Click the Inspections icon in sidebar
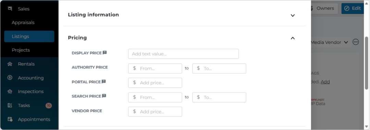Image resolution: width=370 pixels, height=130 pixels. click(x=10, y=92)
